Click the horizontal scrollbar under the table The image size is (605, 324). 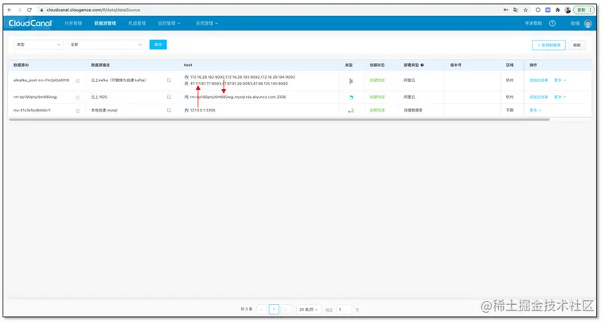[279, 119]
